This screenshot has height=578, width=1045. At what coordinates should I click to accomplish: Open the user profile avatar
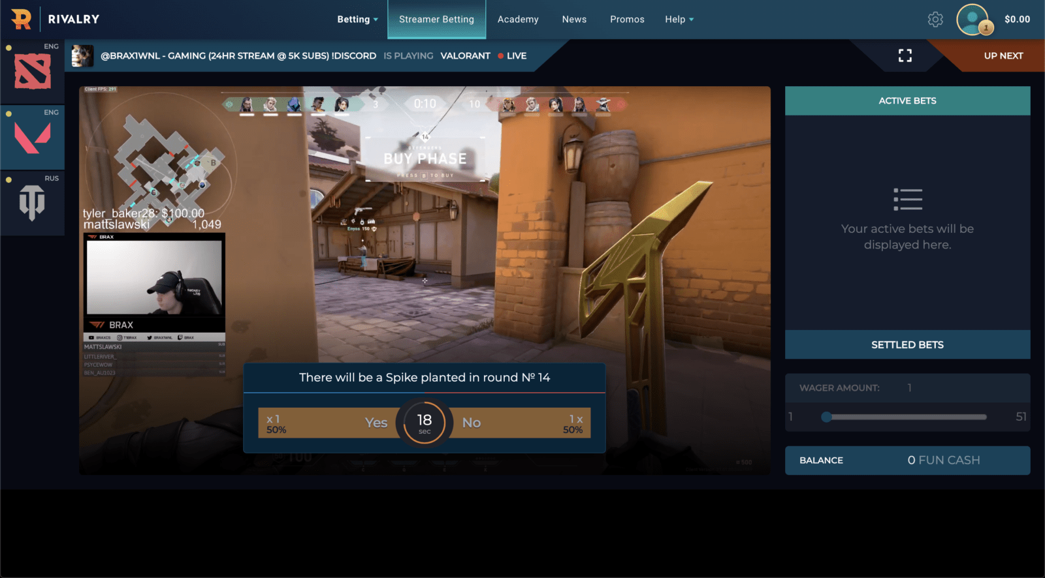coord(973,20)
